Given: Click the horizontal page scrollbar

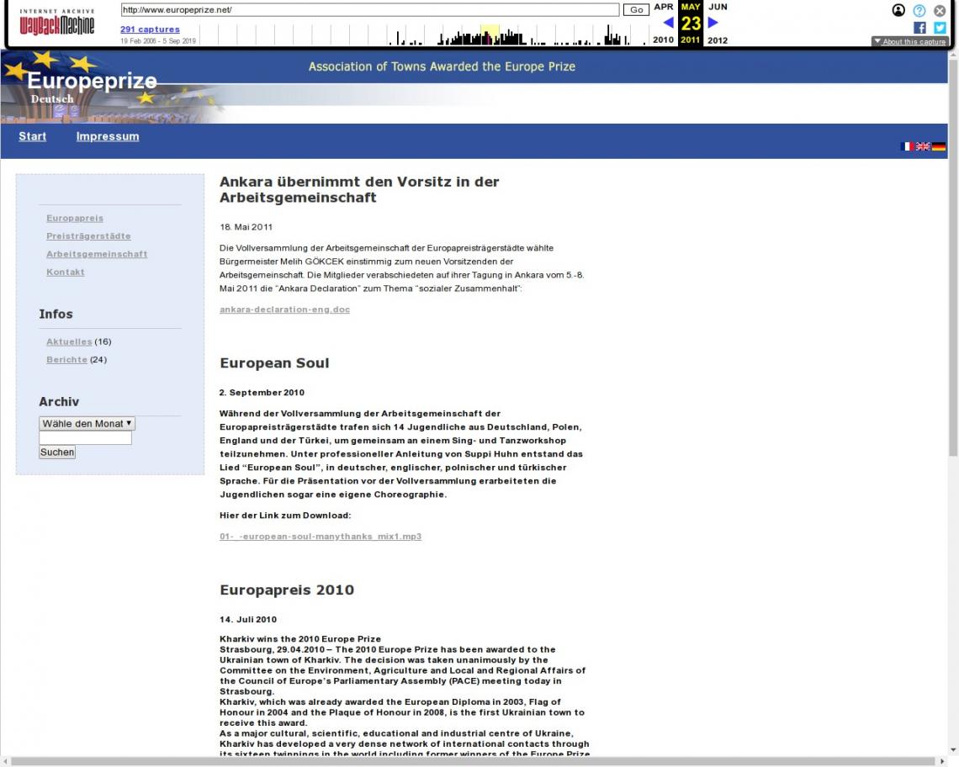Looking at the screenshot, I should 474,761.
